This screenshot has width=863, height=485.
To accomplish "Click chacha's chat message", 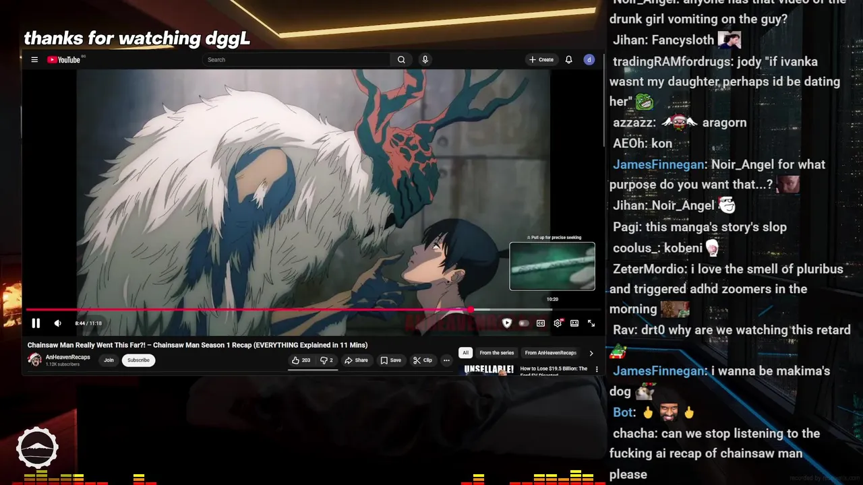I will (715, 453).
